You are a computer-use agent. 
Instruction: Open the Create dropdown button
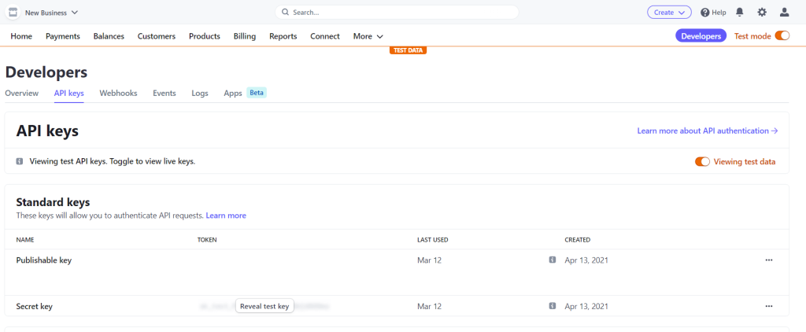click(x=669, y=13)
